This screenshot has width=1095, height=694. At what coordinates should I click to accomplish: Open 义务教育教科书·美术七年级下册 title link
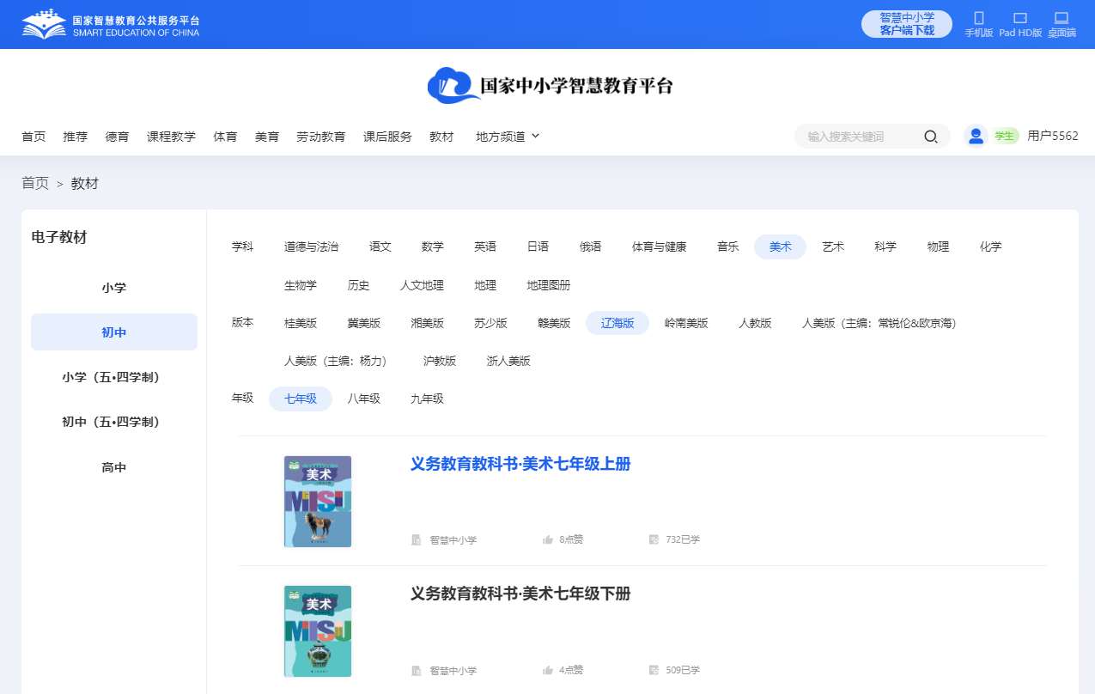tap(520, 594)
